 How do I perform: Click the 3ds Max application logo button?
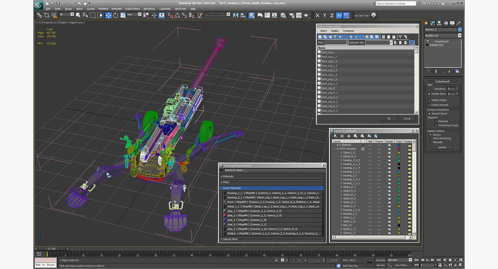[39, 5]
